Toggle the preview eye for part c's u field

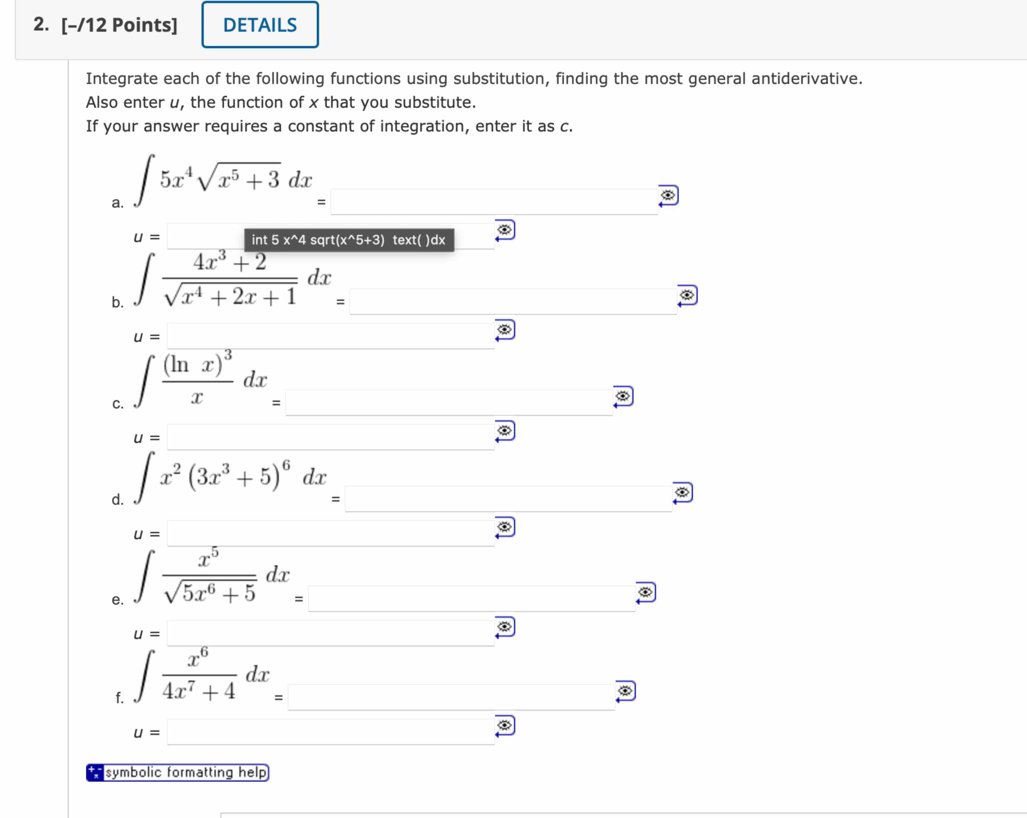coord(505,430)
